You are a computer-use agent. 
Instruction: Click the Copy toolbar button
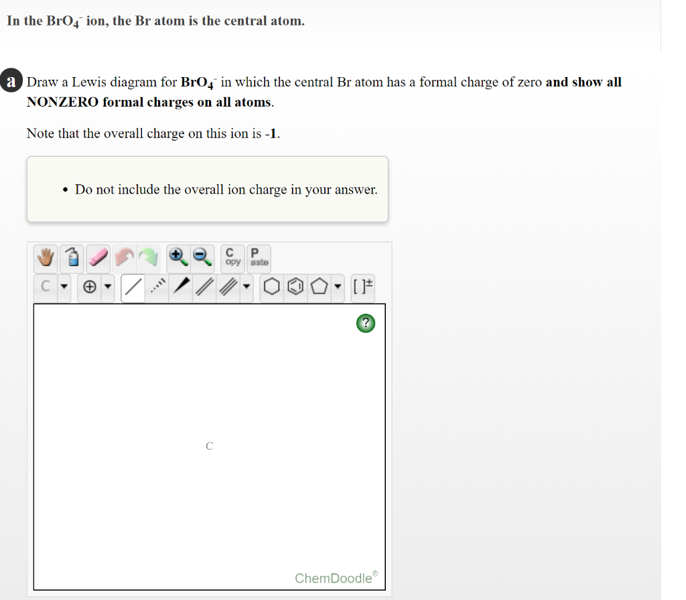231,258
